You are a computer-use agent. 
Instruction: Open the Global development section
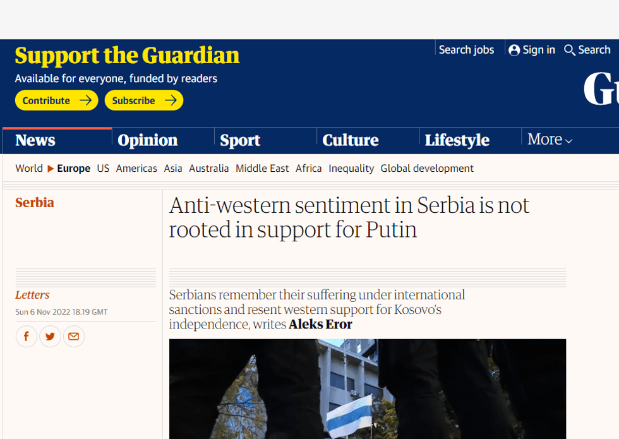click(x=427, y=168)
